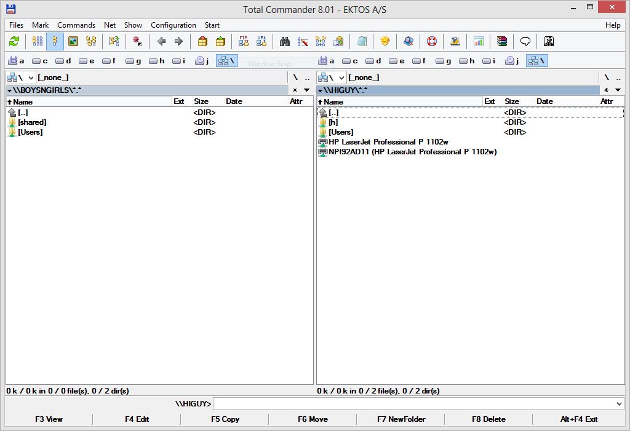The width and height of the screenshot is (630, 431).
Task: Click the red asterisk invert selection icon
Action: (137, 41)
